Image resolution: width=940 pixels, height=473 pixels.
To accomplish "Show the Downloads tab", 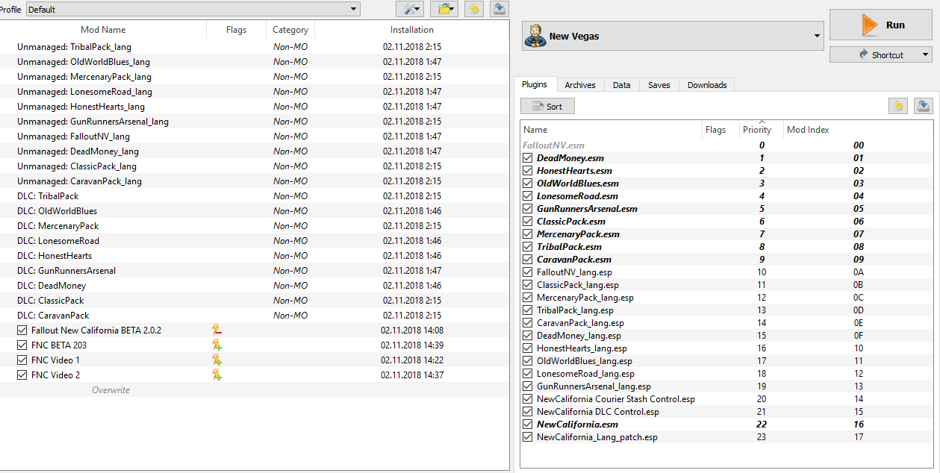I will tap(707, 85).
